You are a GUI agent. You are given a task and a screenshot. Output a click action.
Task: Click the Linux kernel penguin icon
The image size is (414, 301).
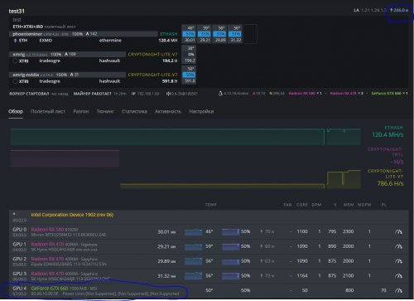[220, 94]
